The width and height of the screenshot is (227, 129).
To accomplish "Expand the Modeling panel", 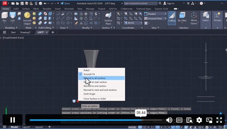I will [x=11, y=28].
